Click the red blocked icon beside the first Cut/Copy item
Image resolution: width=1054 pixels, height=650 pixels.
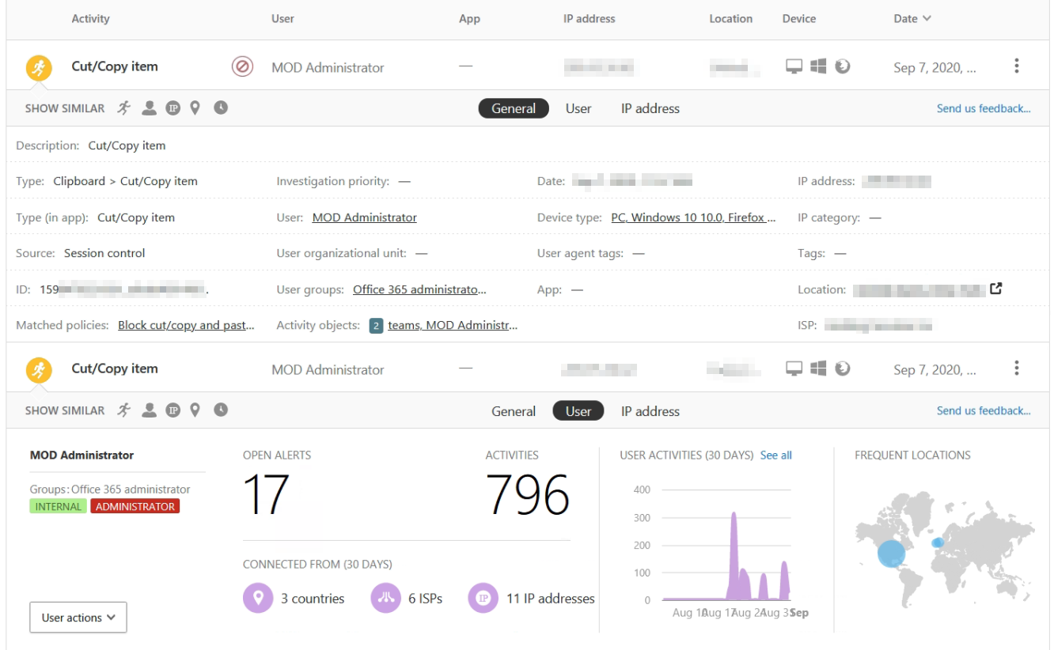242,66
